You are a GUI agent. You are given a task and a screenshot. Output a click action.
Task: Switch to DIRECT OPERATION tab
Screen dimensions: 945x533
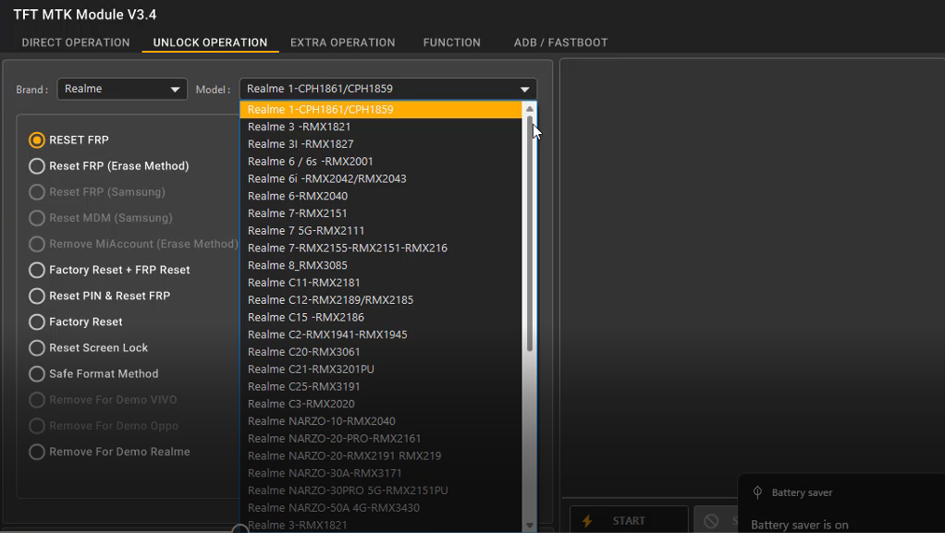click(76, 42)
